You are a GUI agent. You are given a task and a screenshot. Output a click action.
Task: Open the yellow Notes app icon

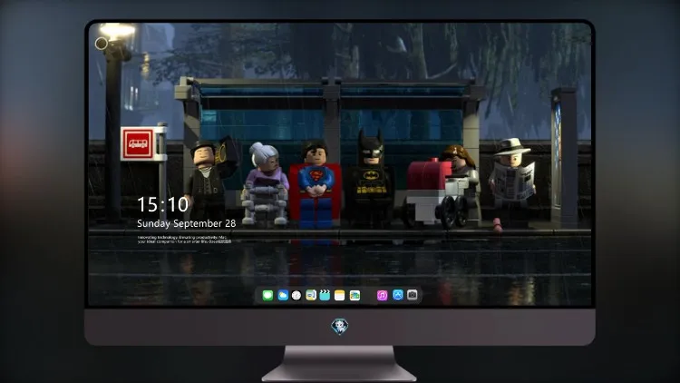click(340, 295)
